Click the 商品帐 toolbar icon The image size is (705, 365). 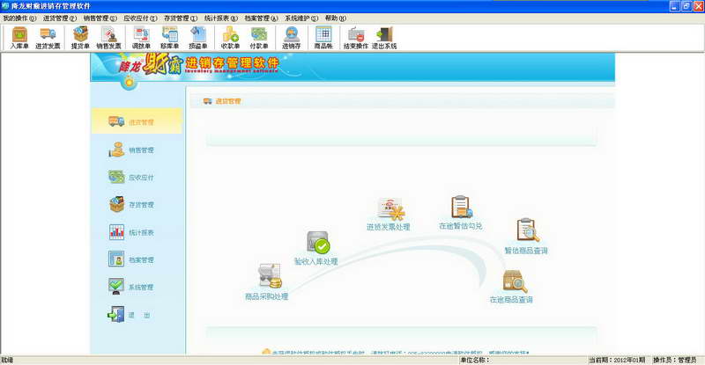click(323, 38)
